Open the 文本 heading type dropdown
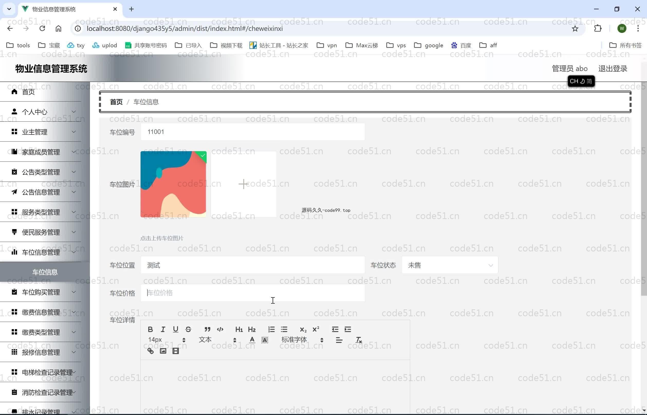The image size is (647, 415). pos(217,340)
